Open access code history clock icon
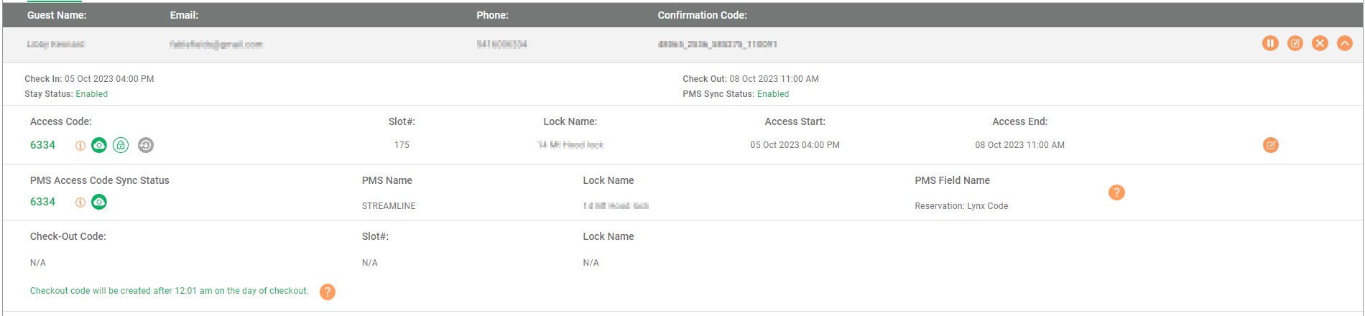The image size is (1365, 316). pyautogui.click(x=146, y=145)
